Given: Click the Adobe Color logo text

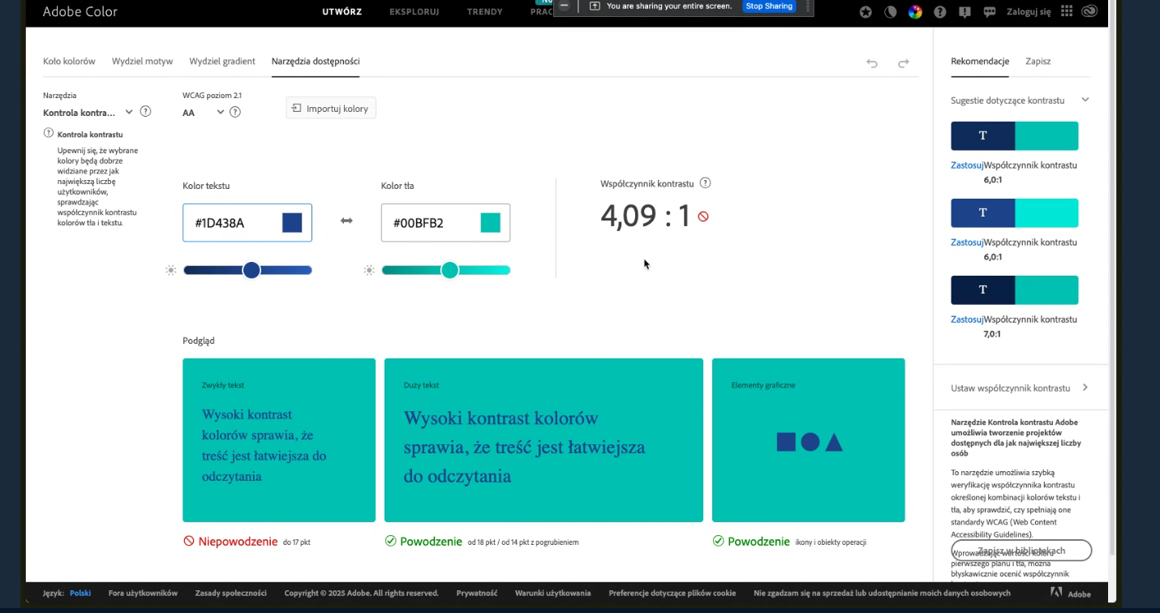Looking at the screenshot, I should (80, 11).
